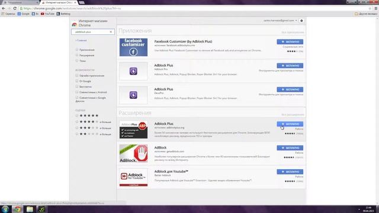
Task: Select the five-star rating filter
Action: (x=77, y=115)
